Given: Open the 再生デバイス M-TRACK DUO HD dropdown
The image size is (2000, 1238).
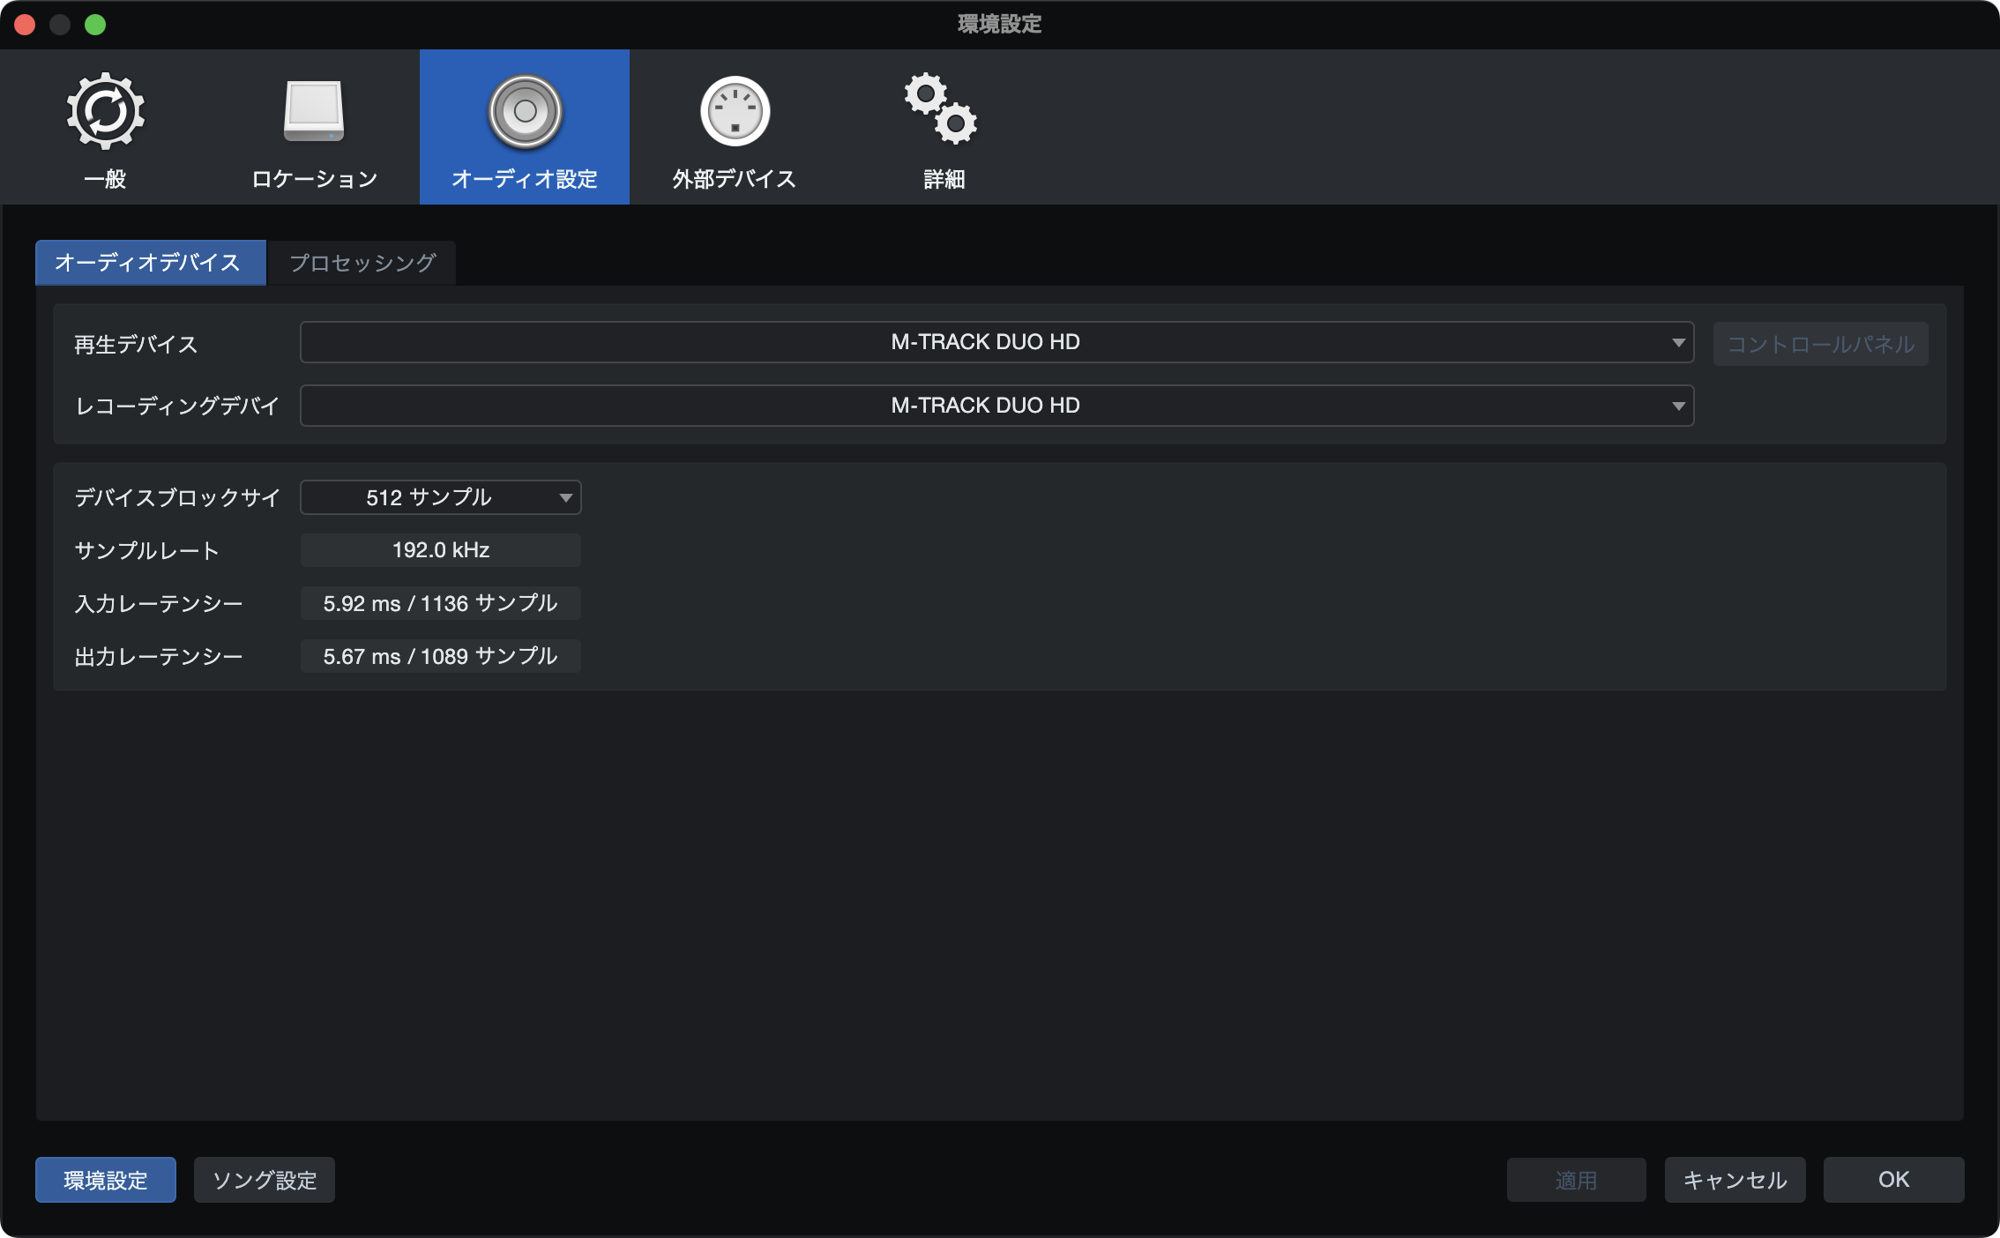Looking at the screenshot, I should coord(996,342).
